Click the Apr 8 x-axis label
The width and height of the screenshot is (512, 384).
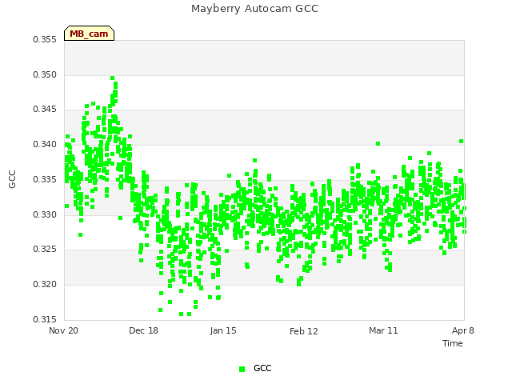point(463,330)
